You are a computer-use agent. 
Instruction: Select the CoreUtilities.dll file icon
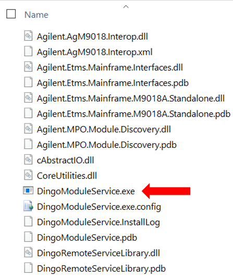(28, 175)
